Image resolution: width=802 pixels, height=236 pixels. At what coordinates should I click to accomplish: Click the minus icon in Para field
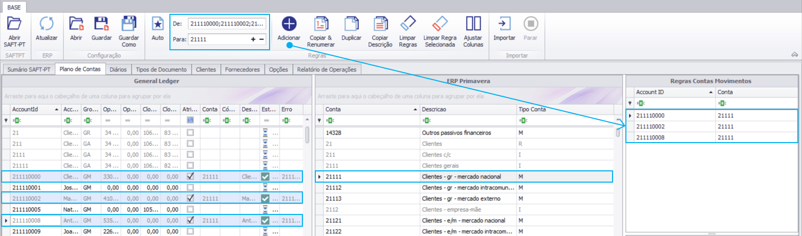pos(261,39)
